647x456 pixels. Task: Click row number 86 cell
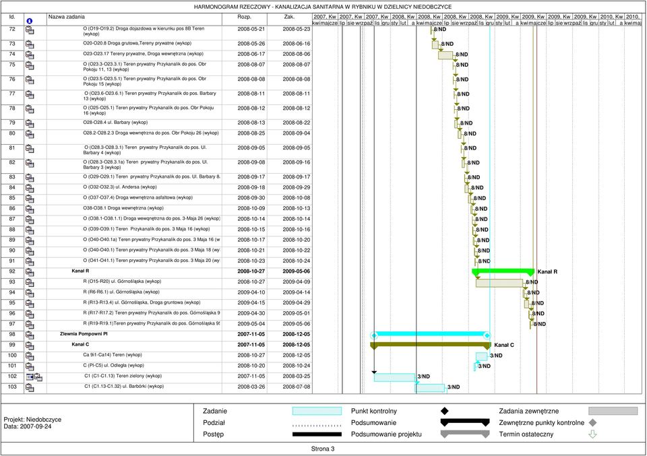pyautogui.click(x=12, y=209)
